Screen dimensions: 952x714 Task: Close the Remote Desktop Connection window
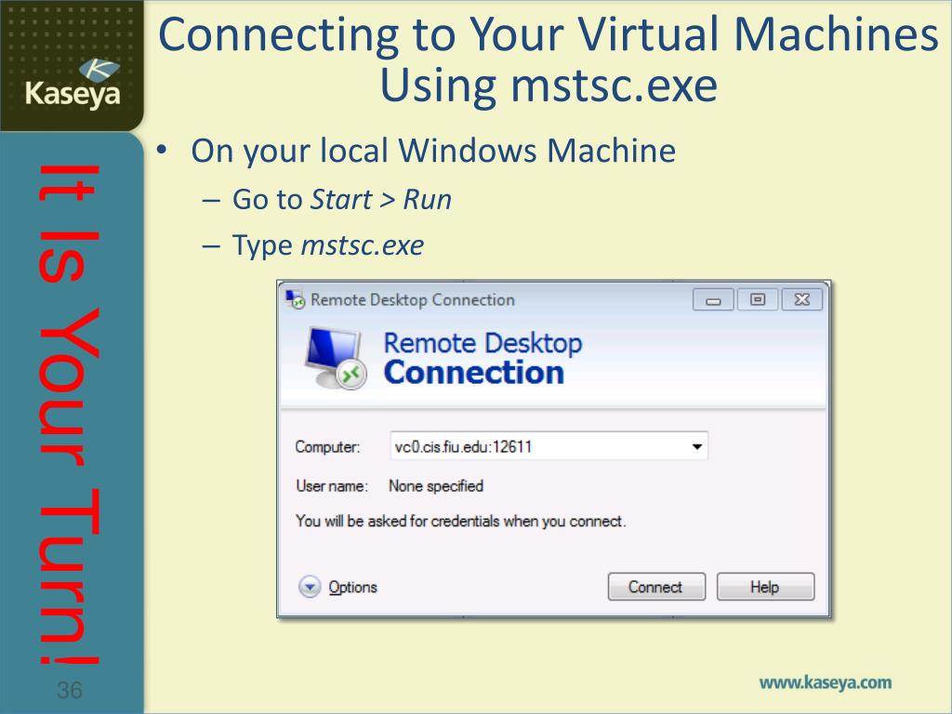click(x=802, y=300)
